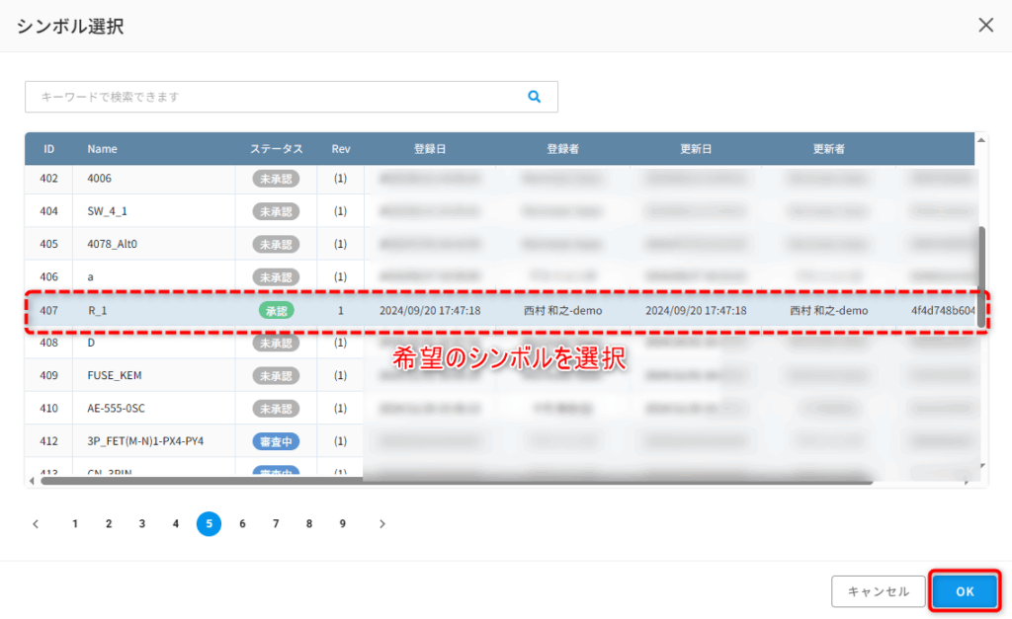Viewport: 1012px width, 619px height.
Task: Sort by Rev column header
Action: pos(341,149)
